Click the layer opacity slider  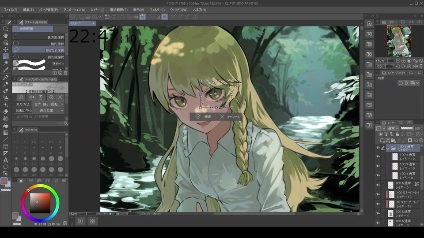click(407, 128)
